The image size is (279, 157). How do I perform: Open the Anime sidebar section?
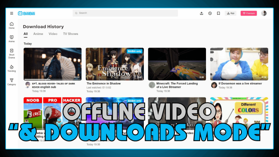click(12, 39)
